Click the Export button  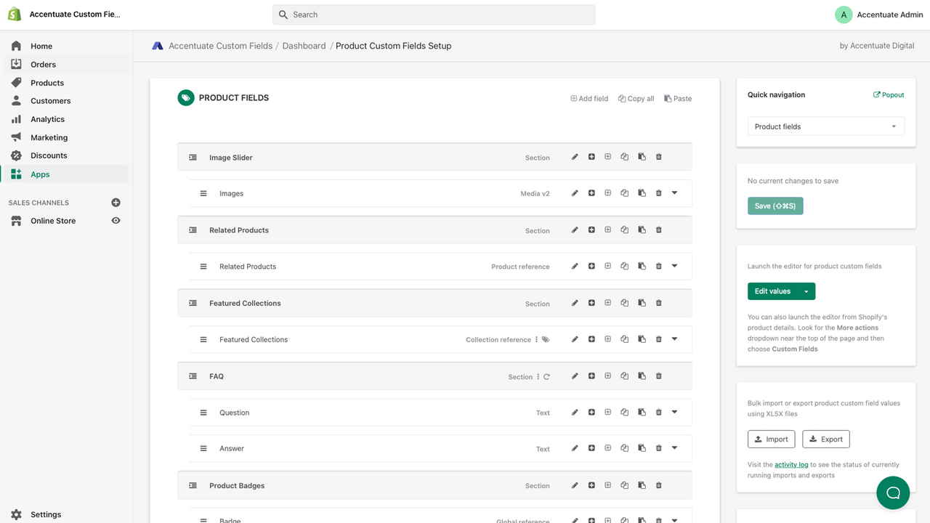[x=826, y=439]
